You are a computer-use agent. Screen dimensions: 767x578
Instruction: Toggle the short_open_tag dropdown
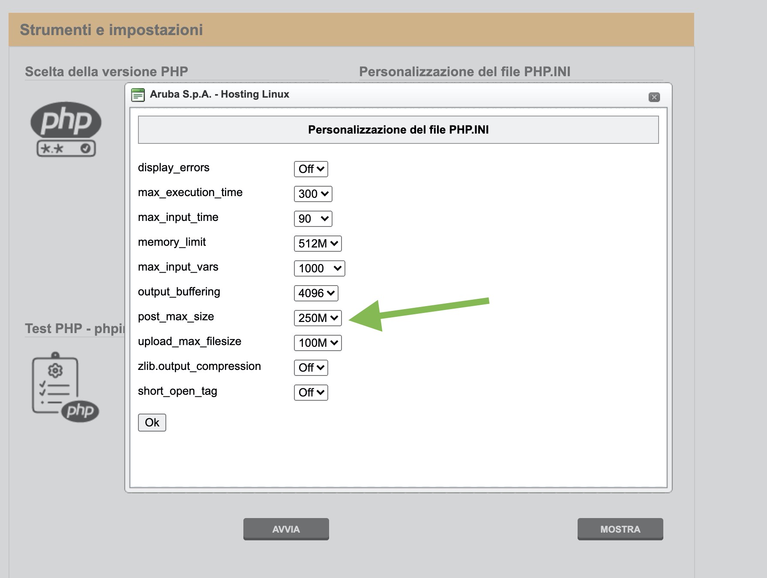coord(311,393)
